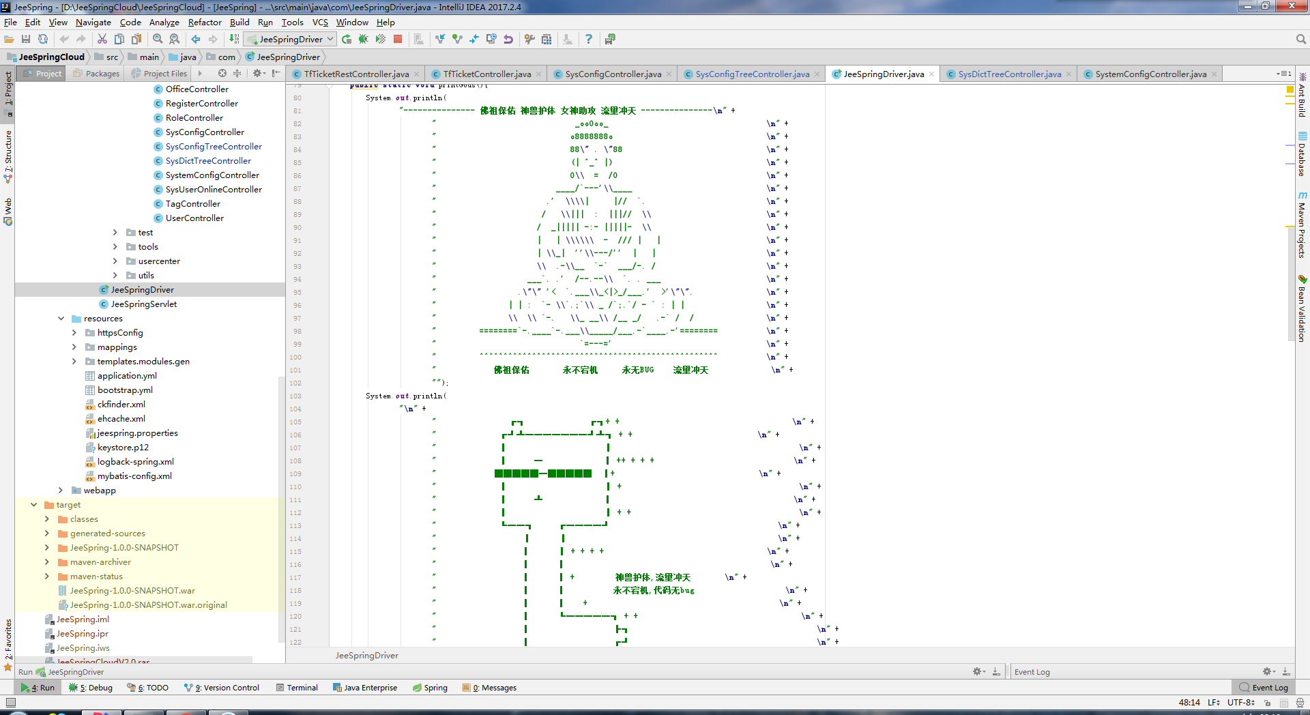Select application.yml in project tree
Viewport: 1310px width, 715px height.
point(127,376)
